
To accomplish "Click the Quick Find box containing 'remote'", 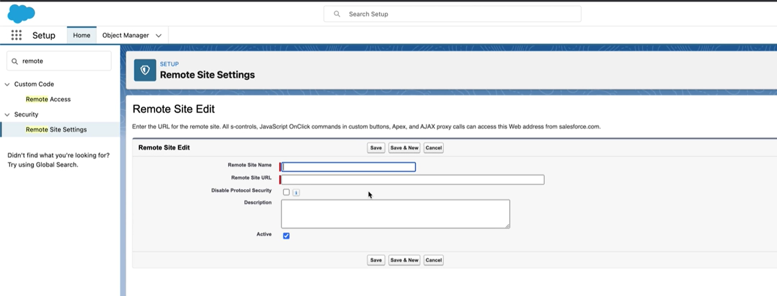I will (x=59, y=61).
